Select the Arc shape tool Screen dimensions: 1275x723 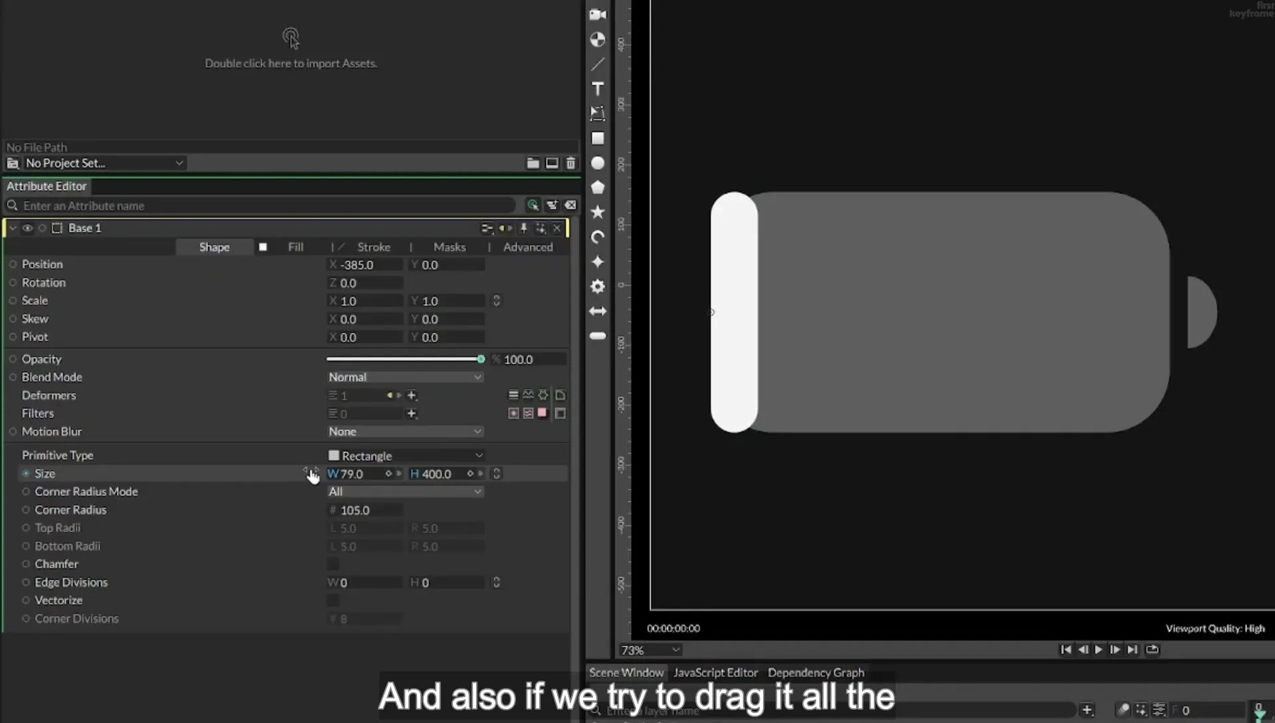pos(598,237)
